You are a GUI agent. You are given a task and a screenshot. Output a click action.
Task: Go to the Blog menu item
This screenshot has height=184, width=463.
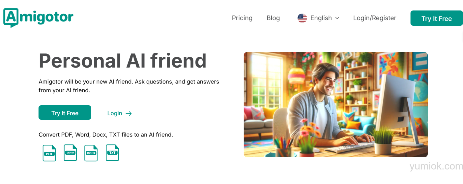point(273,18)
